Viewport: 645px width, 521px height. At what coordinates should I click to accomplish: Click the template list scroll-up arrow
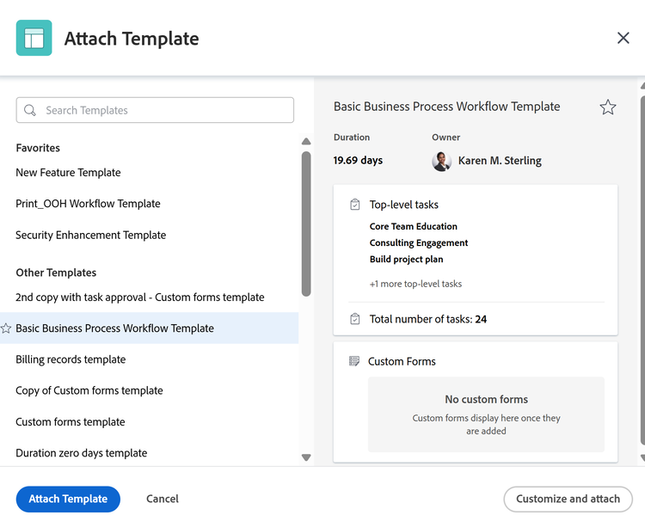point(306,142)
